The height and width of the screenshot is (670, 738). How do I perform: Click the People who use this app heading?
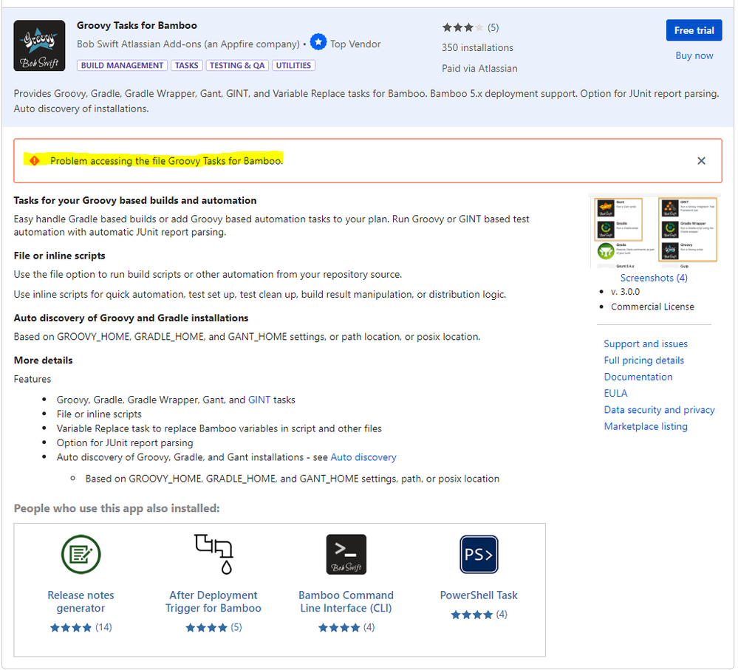pyautogui.click(x=117, y=509)
